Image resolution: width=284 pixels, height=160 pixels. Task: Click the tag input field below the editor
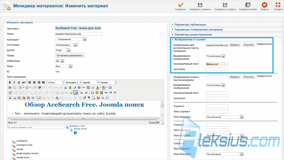point(36,128)
